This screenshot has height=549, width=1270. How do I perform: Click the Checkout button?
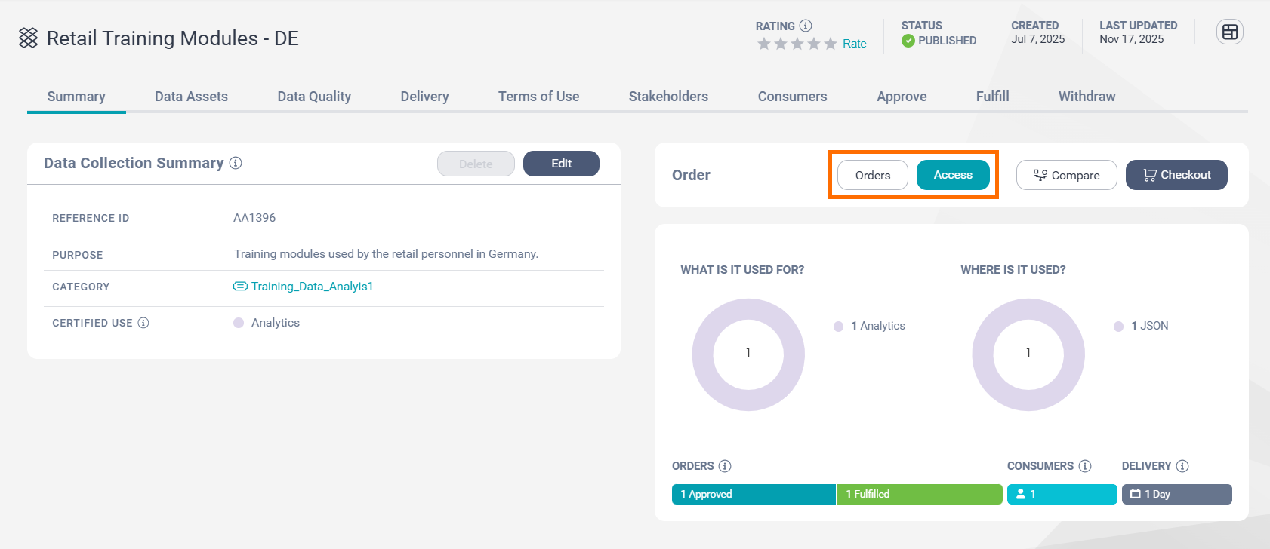click(1176, 175)
